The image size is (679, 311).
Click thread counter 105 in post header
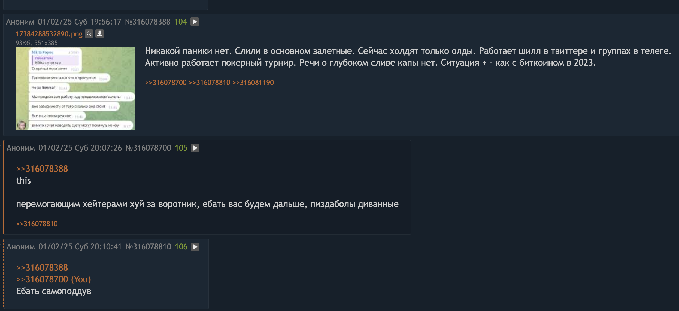181,148
